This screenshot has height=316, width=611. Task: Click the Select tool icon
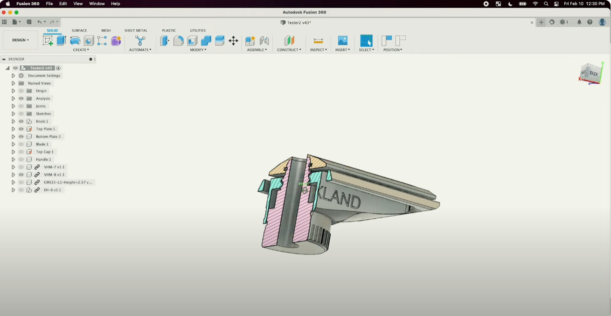point(367,41)
